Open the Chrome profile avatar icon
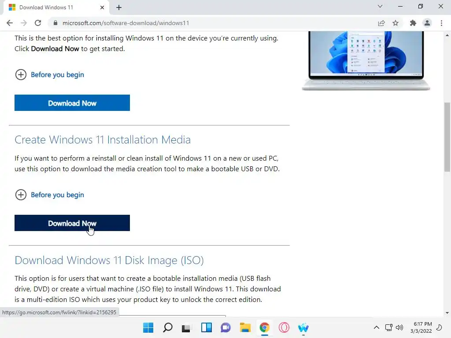This screenshot has height=338, width=451. tap(427, 23)
